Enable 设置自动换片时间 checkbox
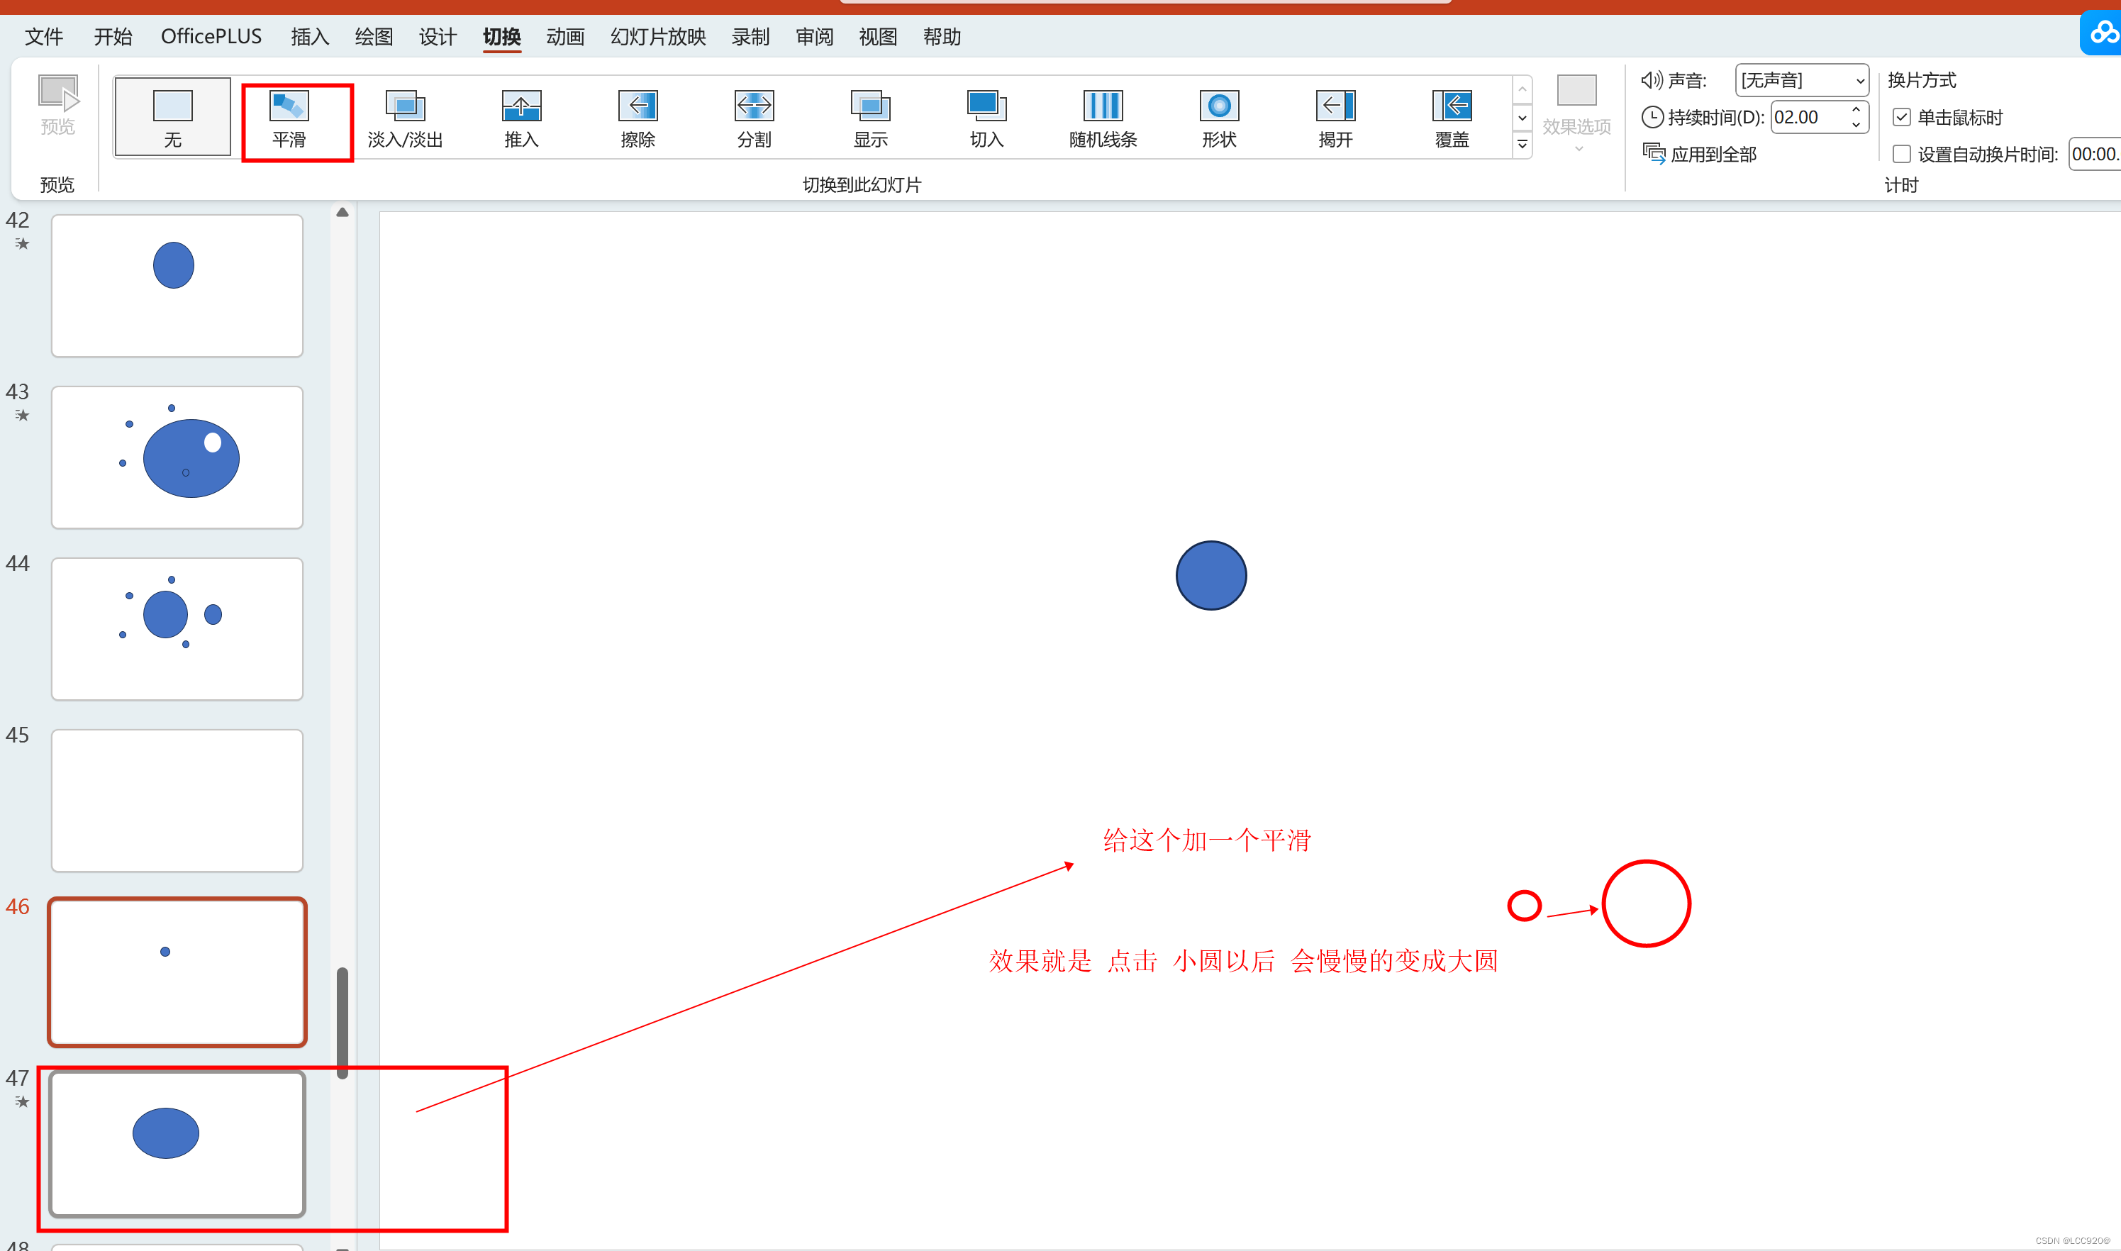 coord(1902,155)
